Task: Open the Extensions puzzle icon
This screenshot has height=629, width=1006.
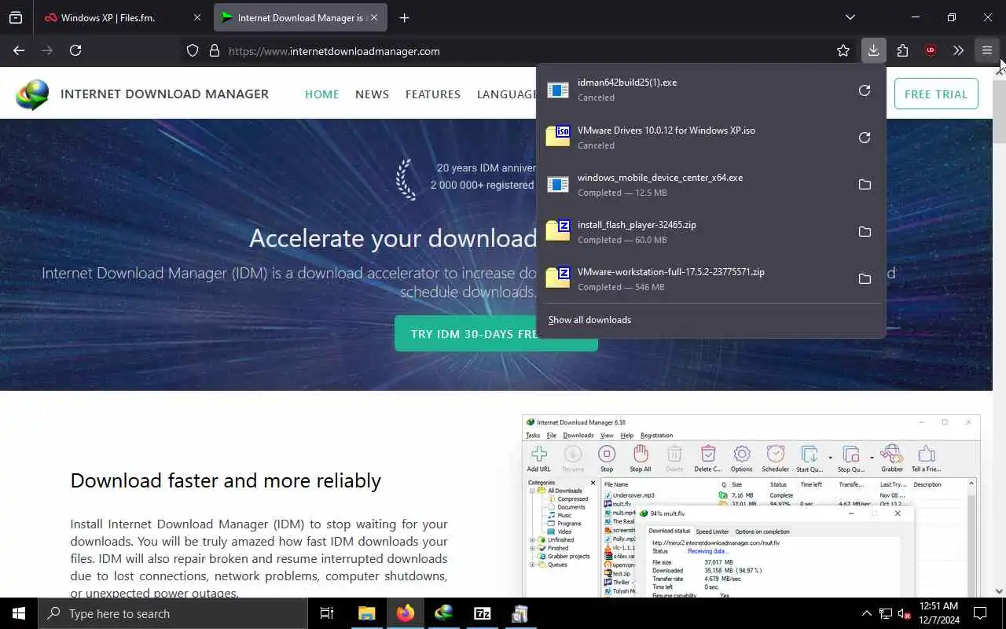Action: click(902, 50)
